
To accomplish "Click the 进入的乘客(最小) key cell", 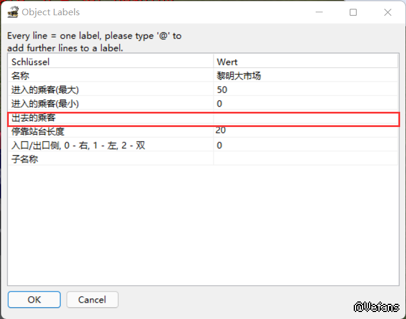I will 111,104.
